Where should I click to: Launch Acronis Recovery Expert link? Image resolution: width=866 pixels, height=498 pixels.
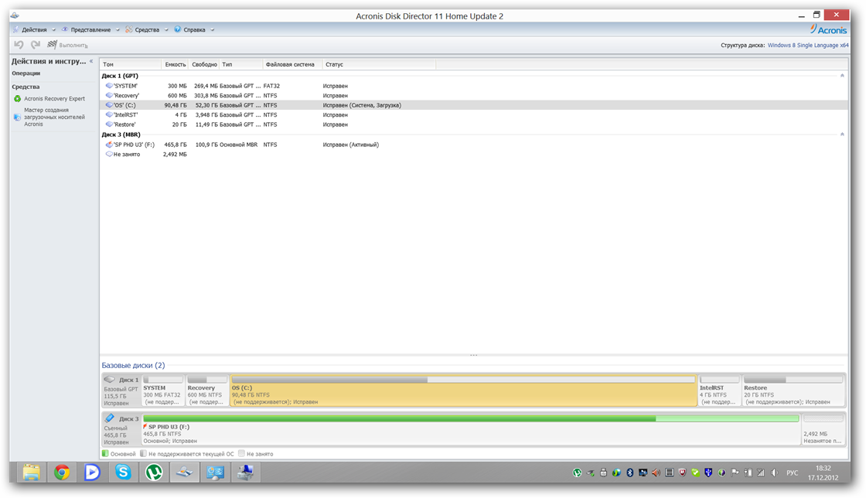54,99
